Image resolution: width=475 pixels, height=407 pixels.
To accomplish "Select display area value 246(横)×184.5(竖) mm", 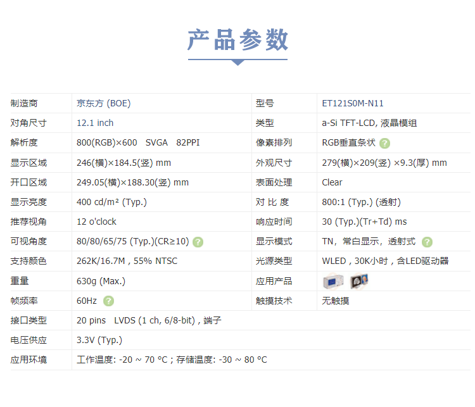I will pyautogui.click(x=123, y=163).
